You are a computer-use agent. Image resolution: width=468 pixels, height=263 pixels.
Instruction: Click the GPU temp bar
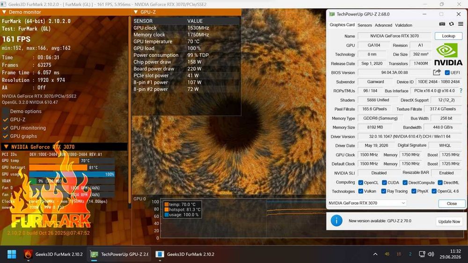tap(72, 161)
